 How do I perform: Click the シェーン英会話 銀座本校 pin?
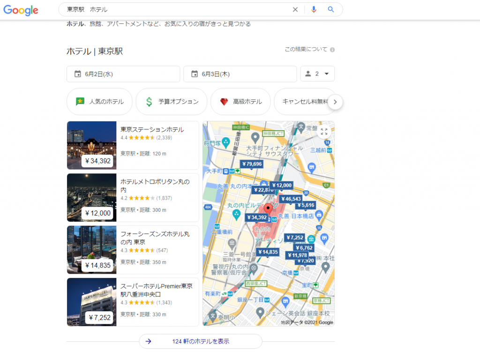coord(260,313)
